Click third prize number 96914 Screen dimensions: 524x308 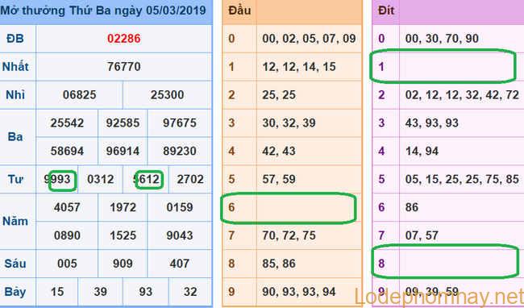(x=123, y=151)
